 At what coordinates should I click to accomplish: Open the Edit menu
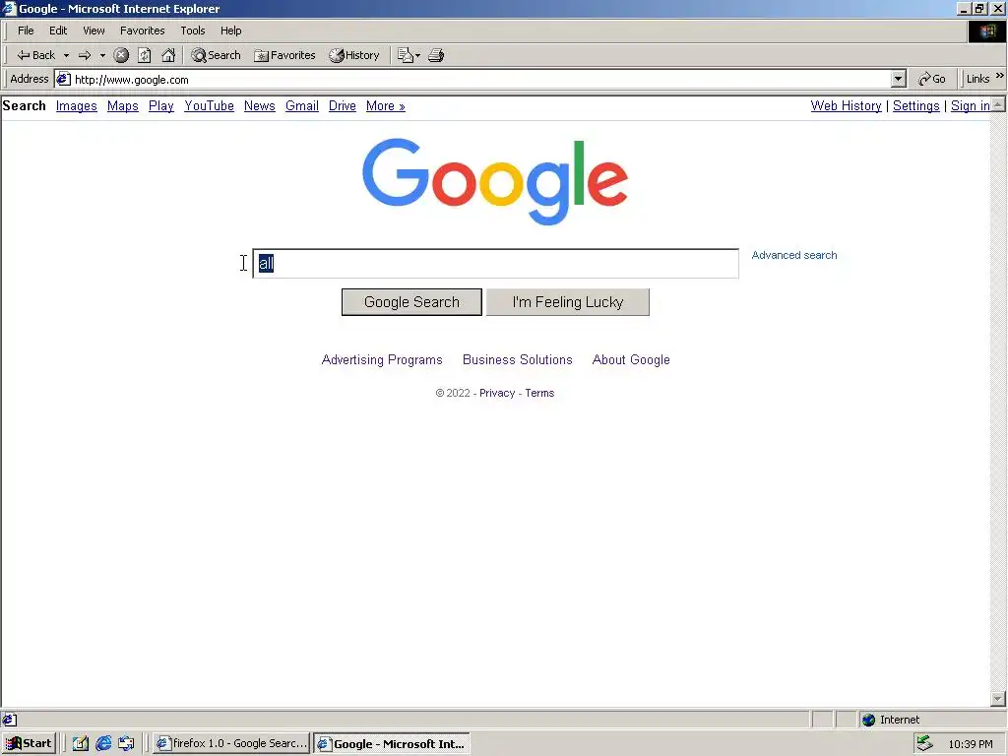(58, 31)
